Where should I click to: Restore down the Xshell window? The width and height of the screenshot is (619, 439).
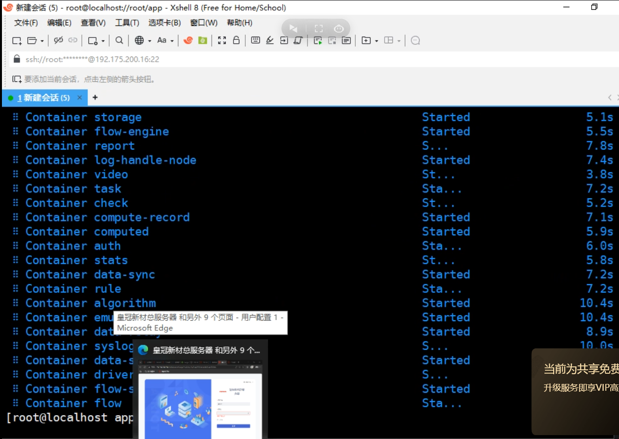tap(594, 7)
